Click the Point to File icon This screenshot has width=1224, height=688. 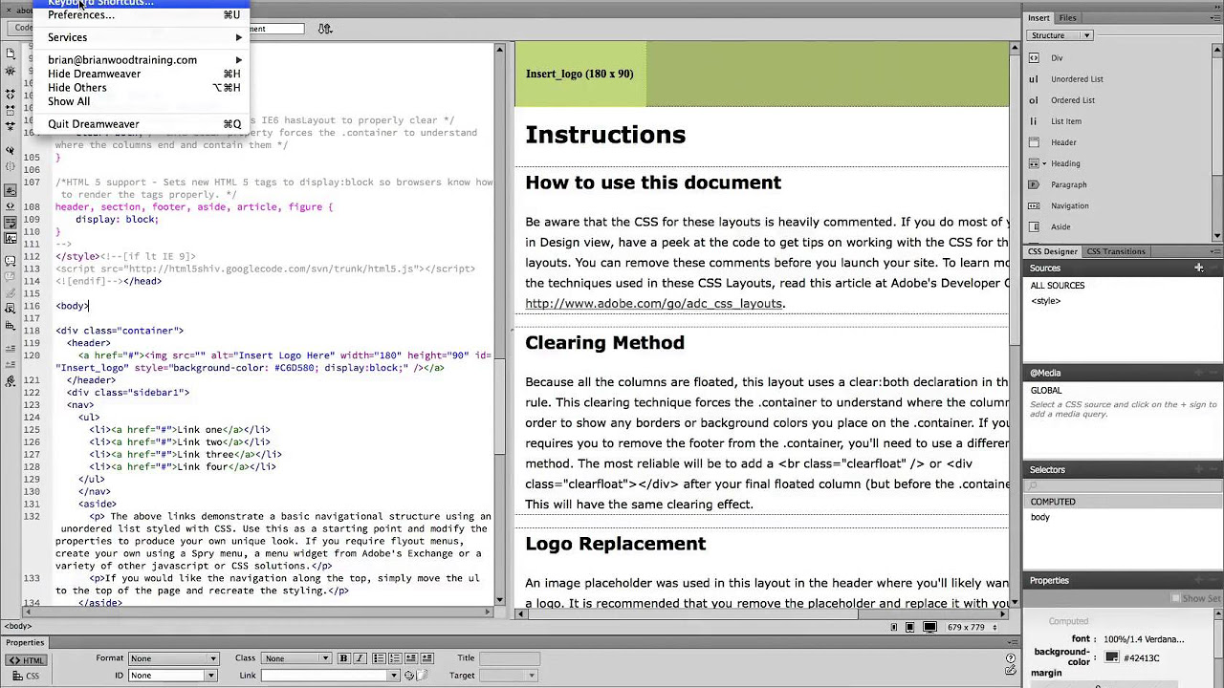(x=408, y=676)
